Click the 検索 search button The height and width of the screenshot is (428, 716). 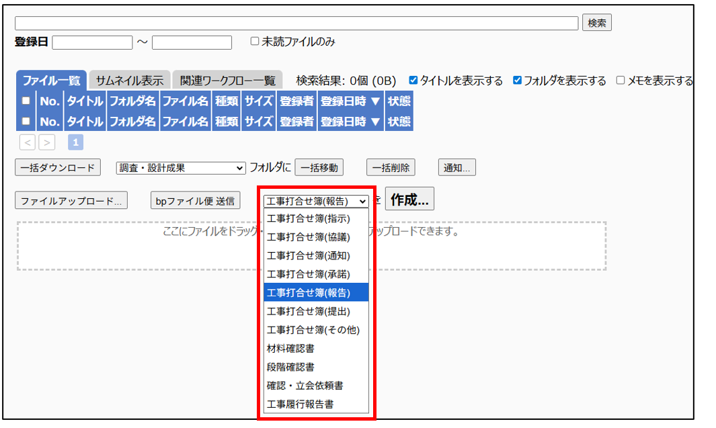[596, 23]
